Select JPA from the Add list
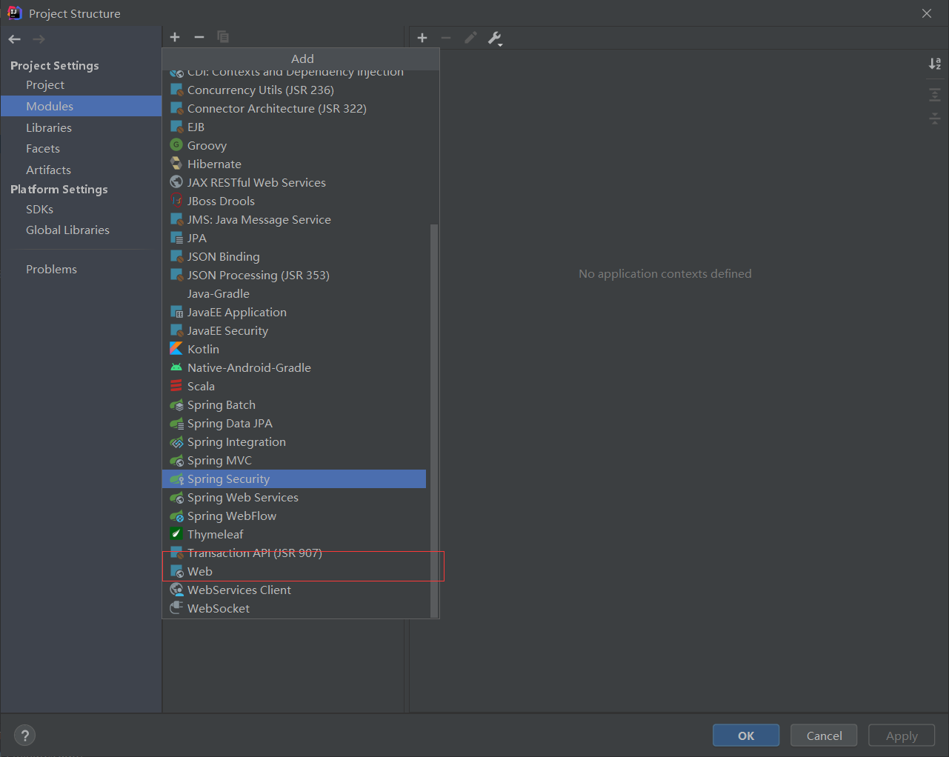The width and height of the screenshot is (949, 757). click(294, 238)
